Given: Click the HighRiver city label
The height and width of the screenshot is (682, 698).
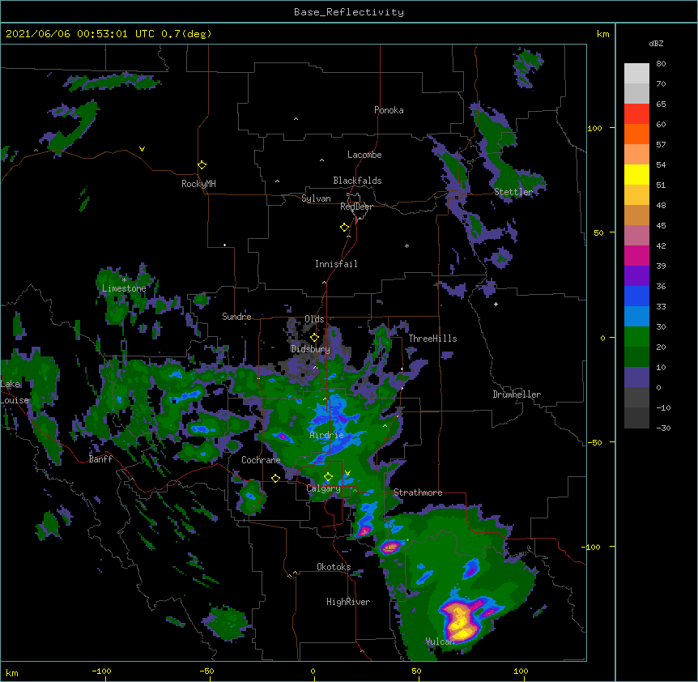Looking at the screenshot, I should [x=347, y=602].
